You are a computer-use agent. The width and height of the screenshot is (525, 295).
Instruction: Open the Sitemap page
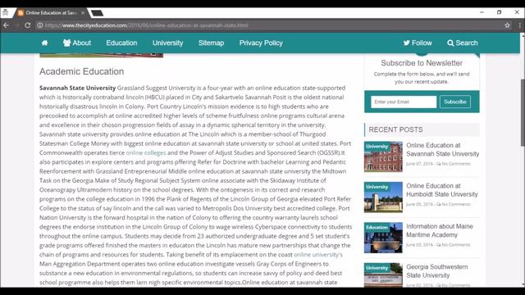[x=211, y=43]
